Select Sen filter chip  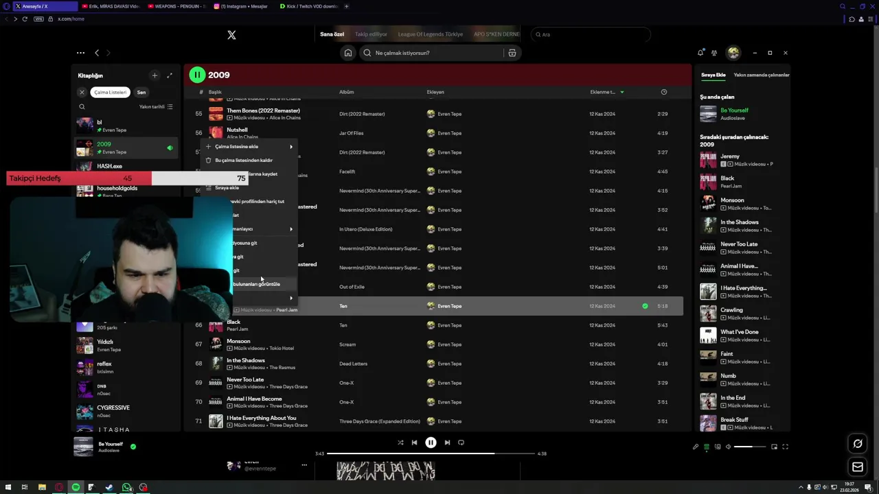(x=141, y=92)
